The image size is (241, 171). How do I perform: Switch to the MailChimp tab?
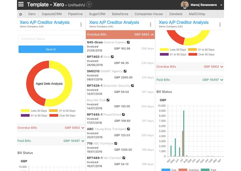197,14
